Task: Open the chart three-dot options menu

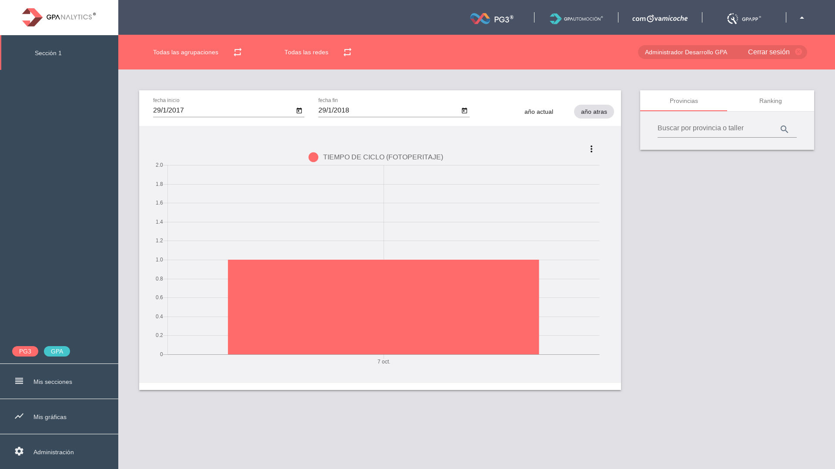Action: pyautogui.click(x=591, y=149)
